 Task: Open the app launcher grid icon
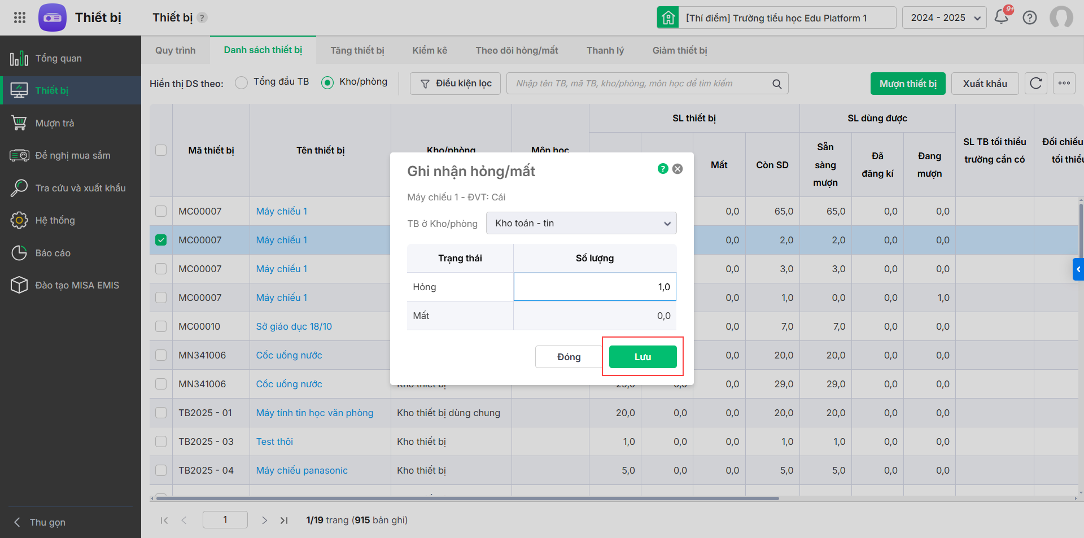click(x=20, y=18)
